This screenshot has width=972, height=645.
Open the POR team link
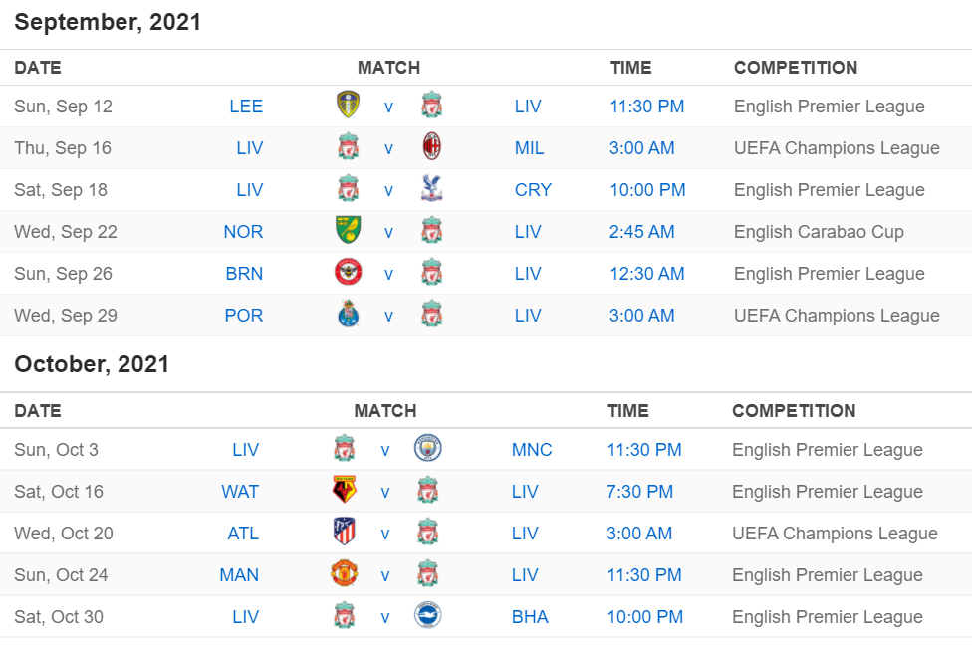point(244,316)
